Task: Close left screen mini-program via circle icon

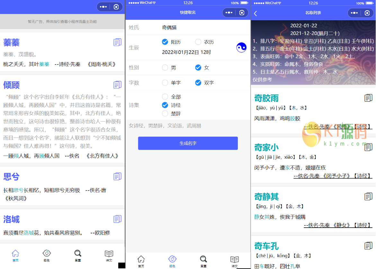Action: point(116,7)
